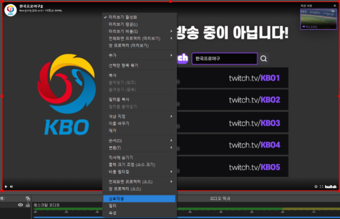Toggle eye visibility of the source
This screenshot has width=340, height=219.
click(x=21, y=205)
